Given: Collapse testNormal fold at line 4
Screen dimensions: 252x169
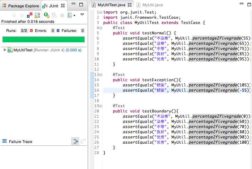Looking at the screenshot, I should 101,28.
